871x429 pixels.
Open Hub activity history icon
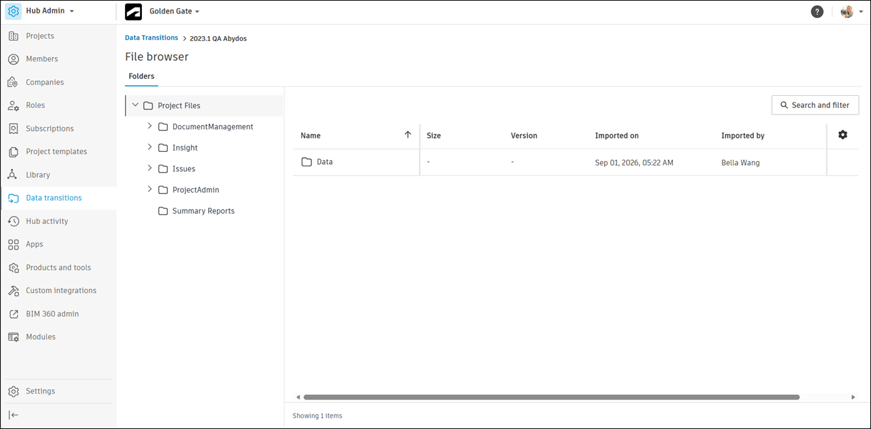13,222
